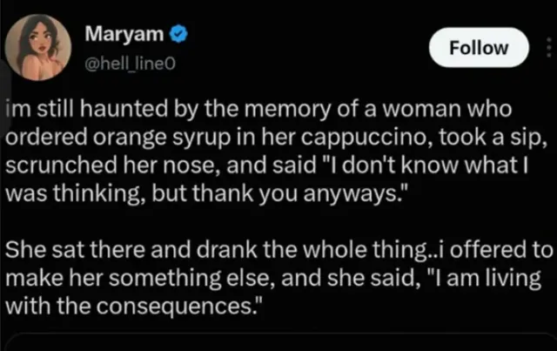Click the line starting 'ordered orange syrup'
557x351 pixels.
(x=277, y=138)
